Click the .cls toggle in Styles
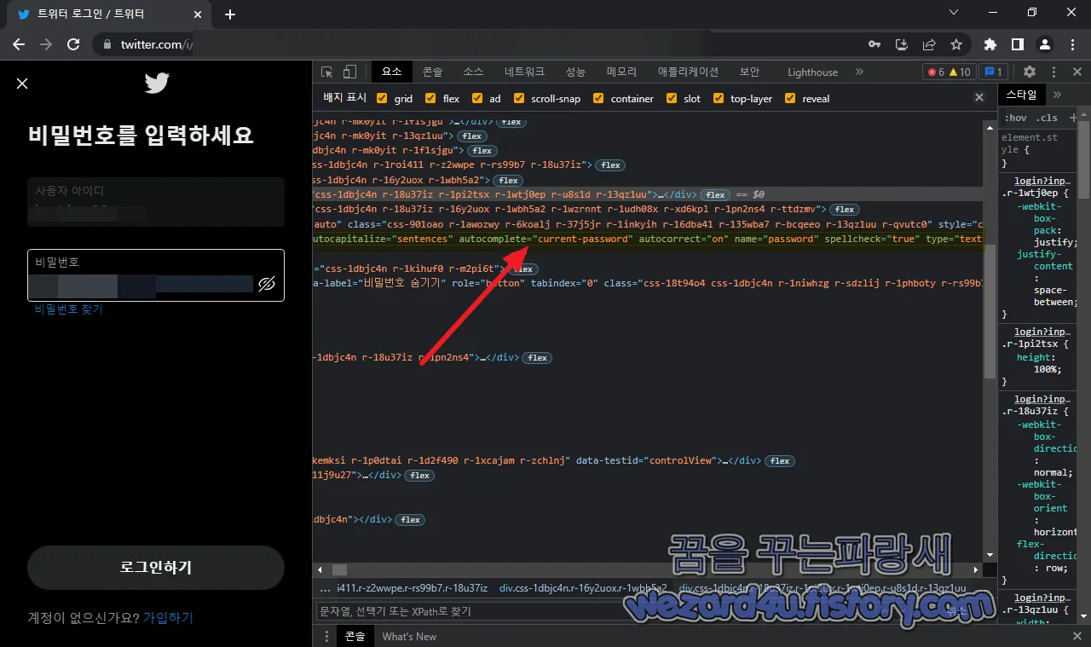This screenshot has height=647, width=1091. click(1046, 118)
